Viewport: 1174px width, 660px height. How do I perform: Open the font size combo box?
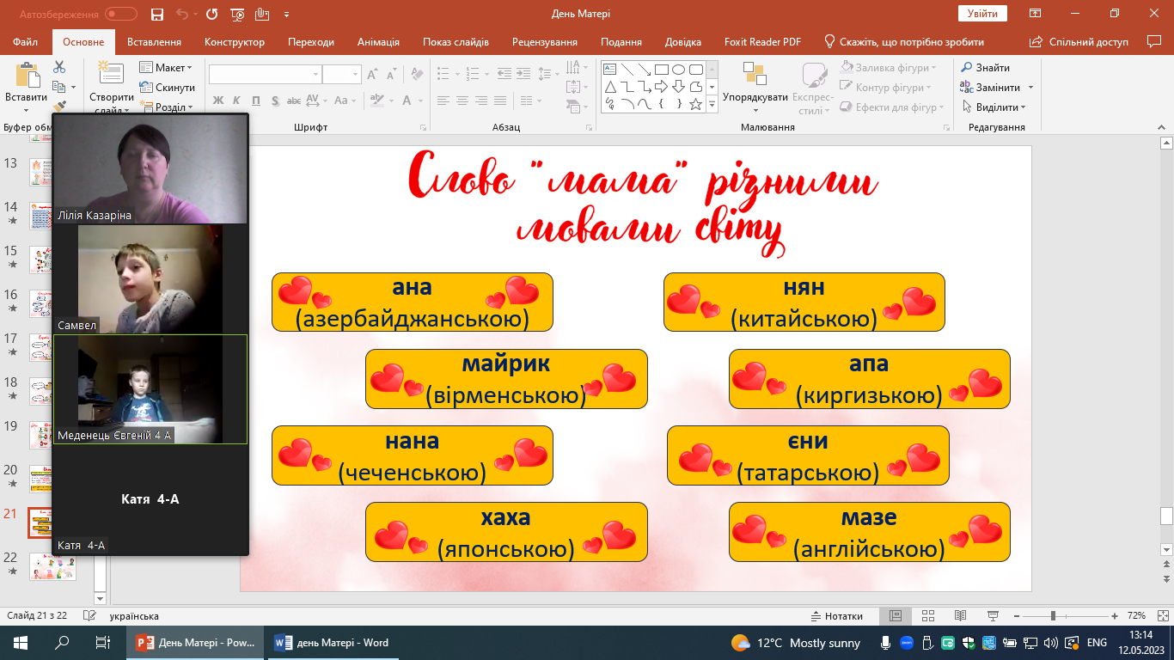342,74
